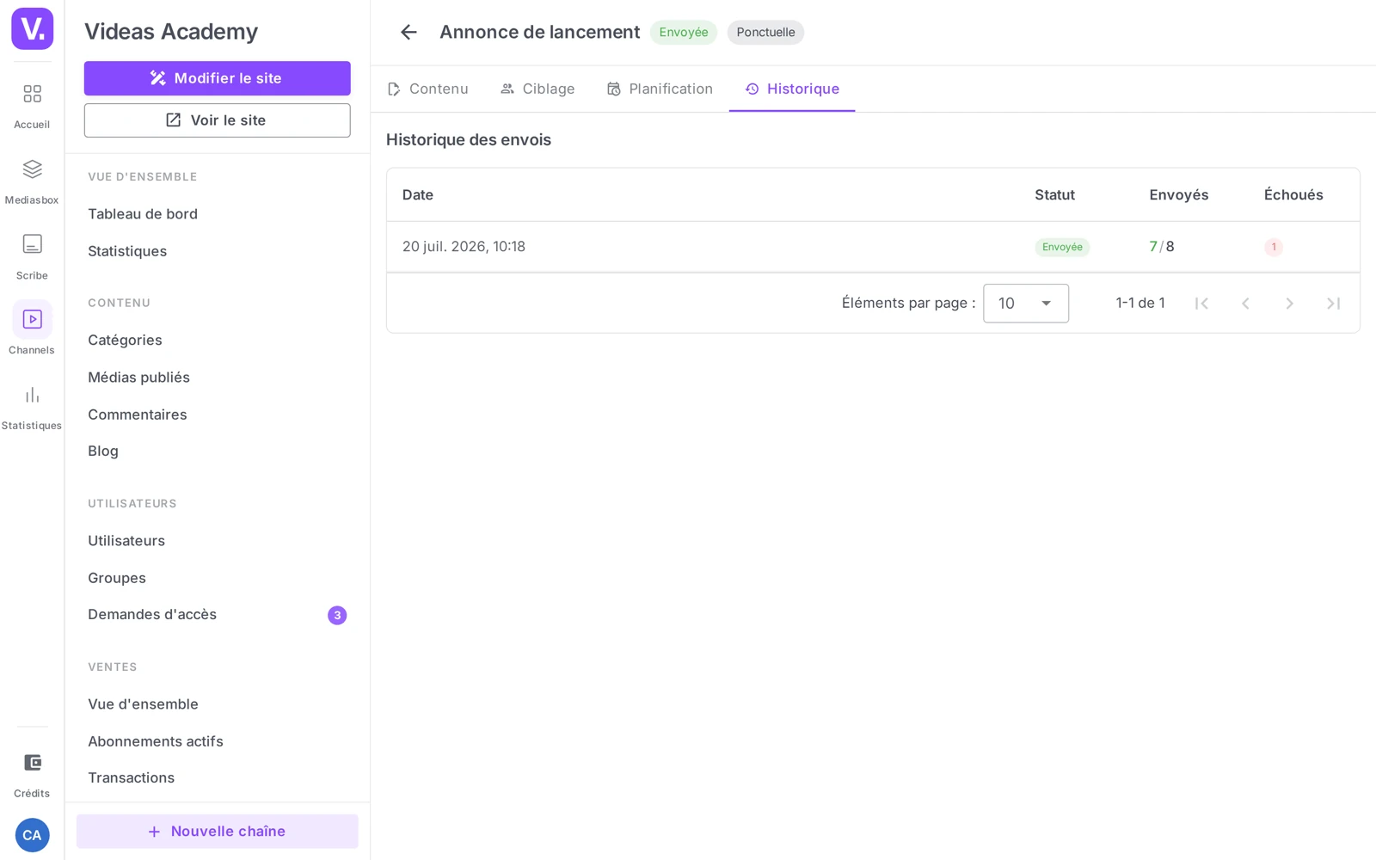Open the Planification tab
This screenshot has width=1376, height=860.
[x=660, y=89]
